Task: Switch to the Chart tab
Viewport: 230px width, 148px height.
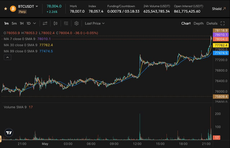Action: [x=186, y=23]
